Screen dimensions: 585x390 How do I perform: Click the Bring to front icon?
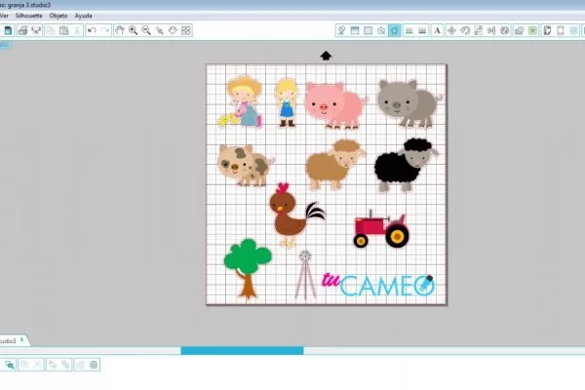[x=53, y=365]
